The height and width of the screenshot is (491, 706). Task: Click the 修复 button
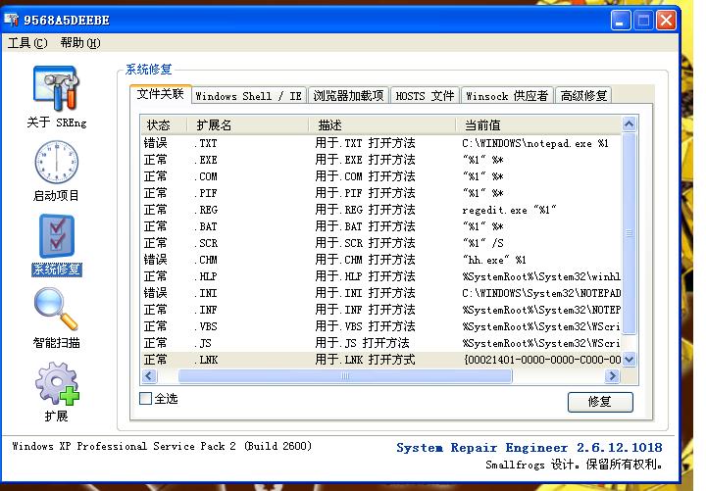point(600,402)
